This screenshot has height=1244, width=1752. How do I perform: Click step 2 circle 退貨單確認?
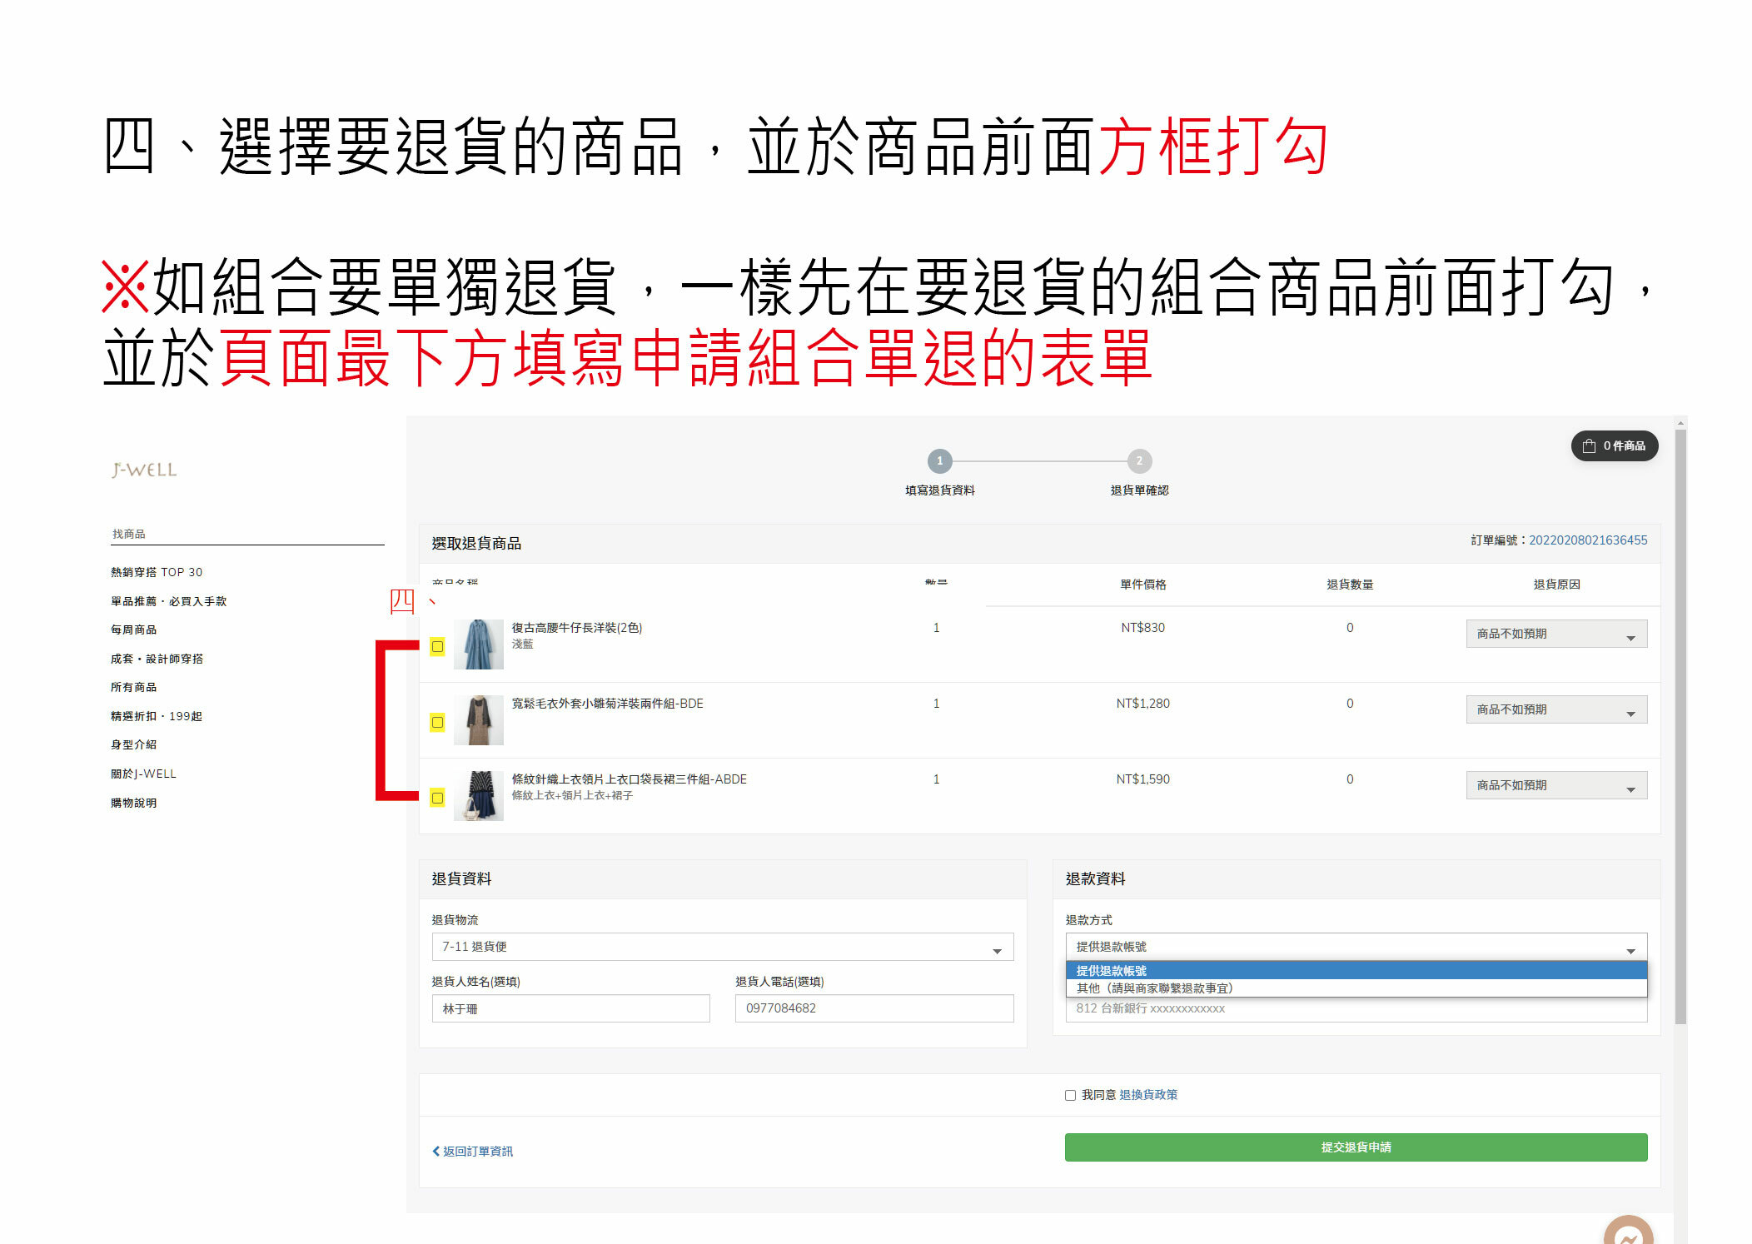1139,460
